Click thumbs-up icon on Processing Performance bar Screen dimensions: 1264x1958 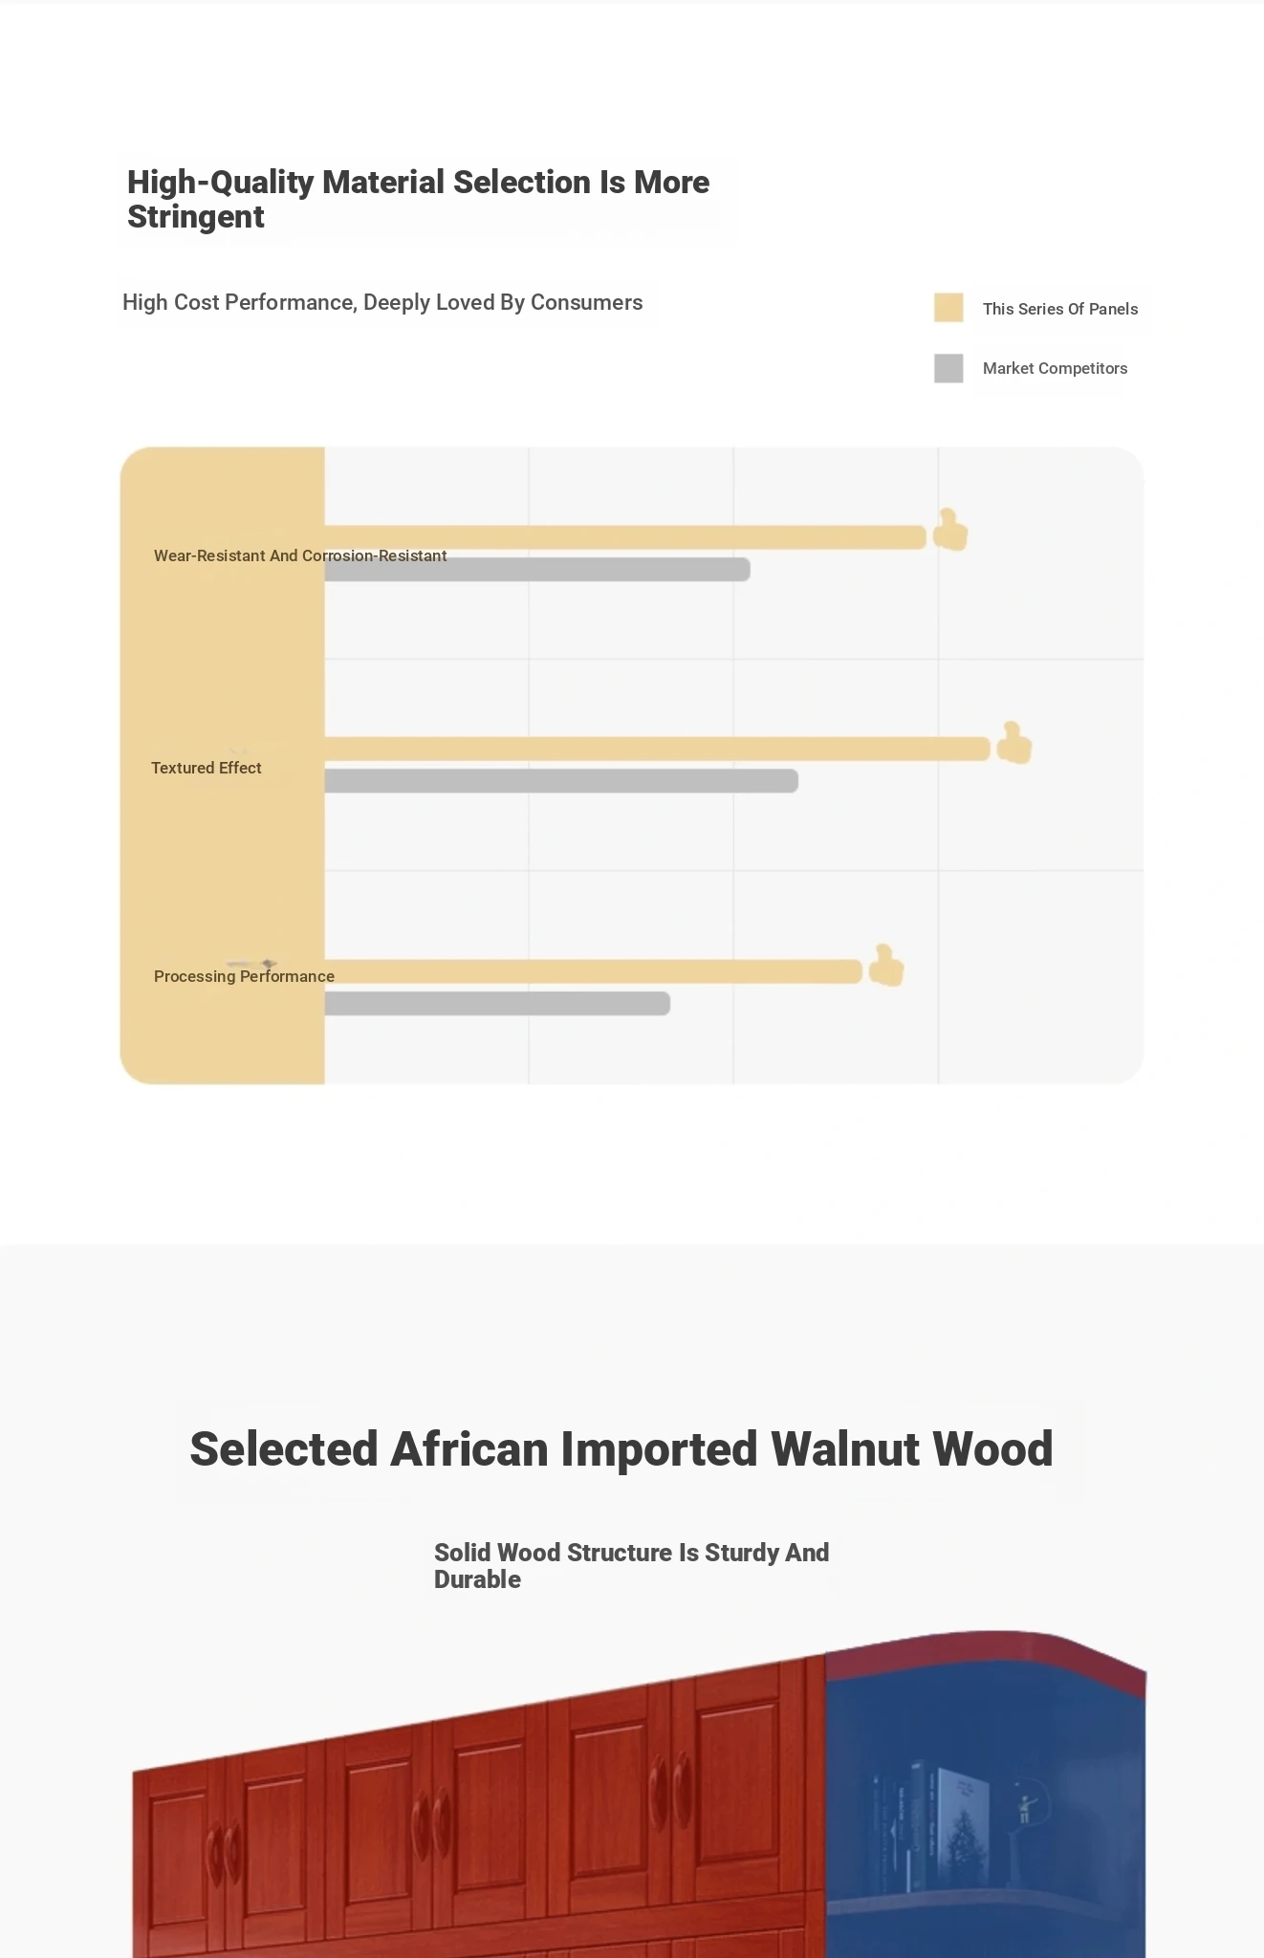click(885, 965)
